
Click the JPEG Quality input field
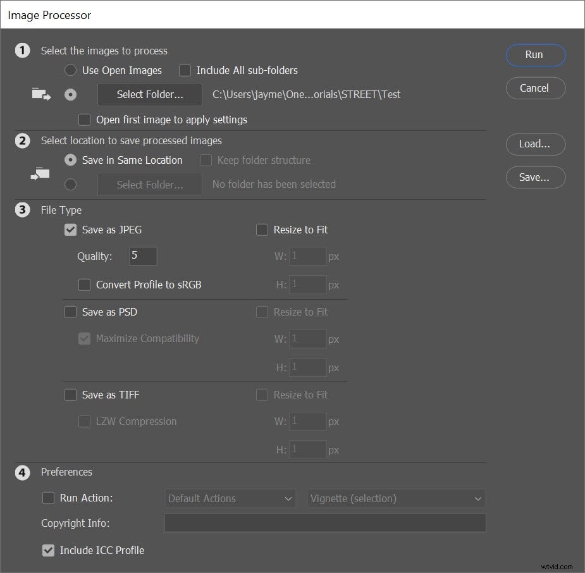tap(142, 256)
